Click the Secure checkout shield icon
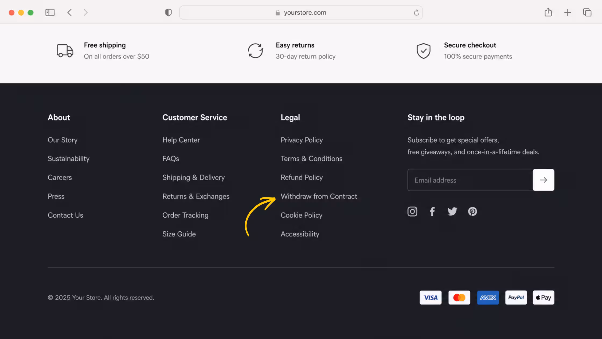 (424, 51)
